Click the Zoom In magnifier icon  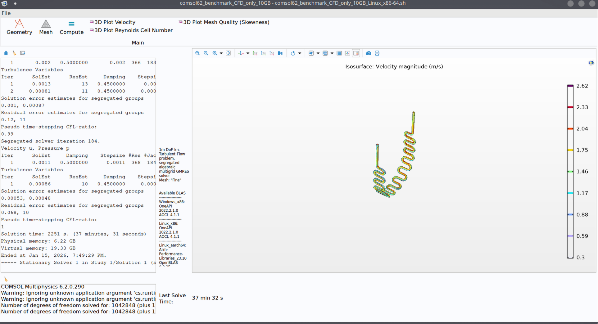(x=197, y=53)
